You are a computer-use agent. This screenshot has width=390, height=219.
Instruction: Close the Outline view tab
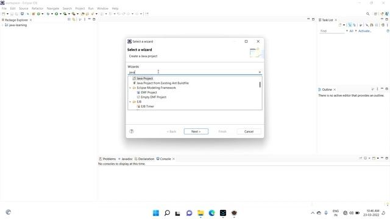[335, 89]
